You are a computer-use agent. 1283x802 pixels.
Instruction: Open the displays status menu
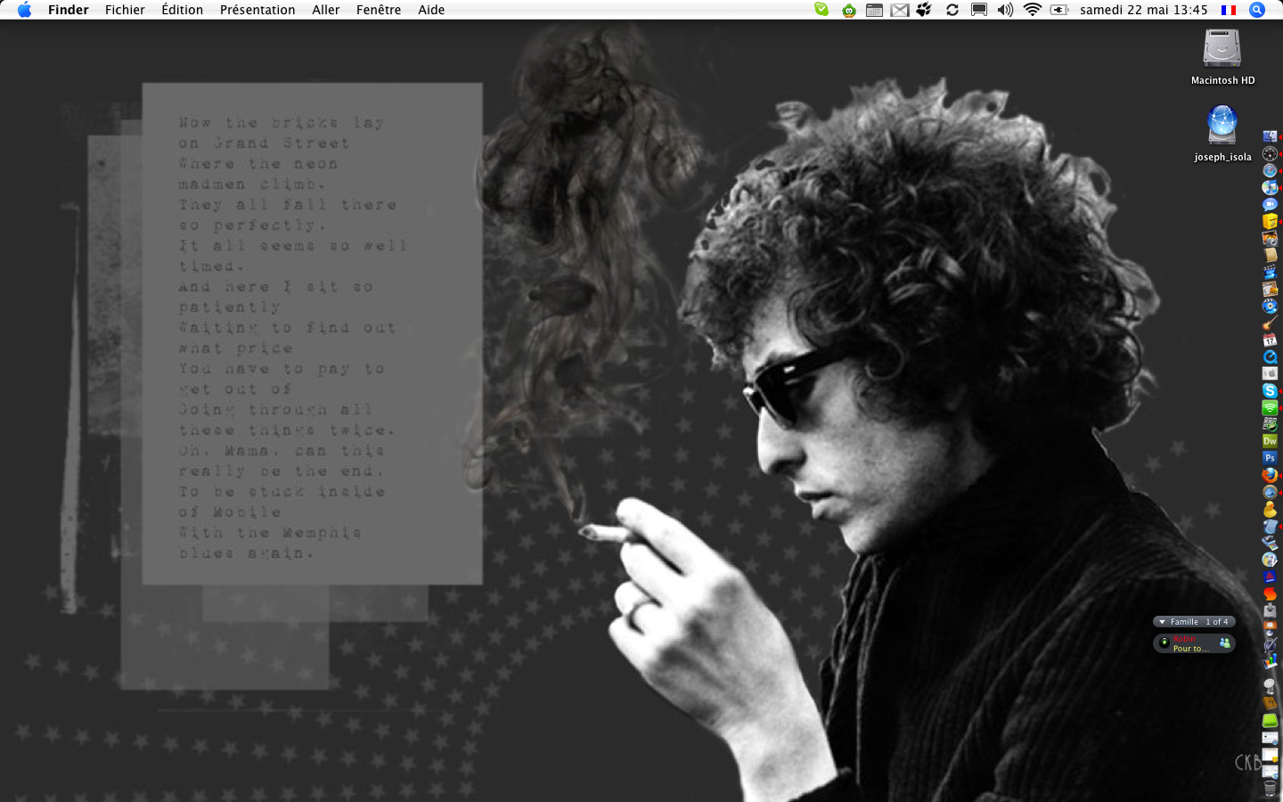click(979, 10)
